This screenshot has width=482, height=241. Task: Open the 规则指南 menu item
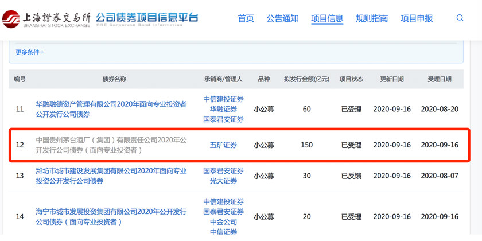(372, 18)
